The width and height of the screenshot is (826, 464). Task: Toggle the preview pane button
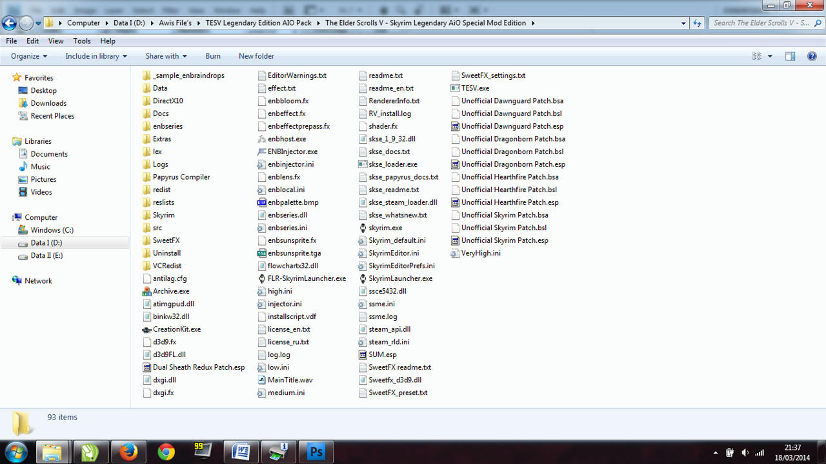pyautogui.click(x=790, y=56)
